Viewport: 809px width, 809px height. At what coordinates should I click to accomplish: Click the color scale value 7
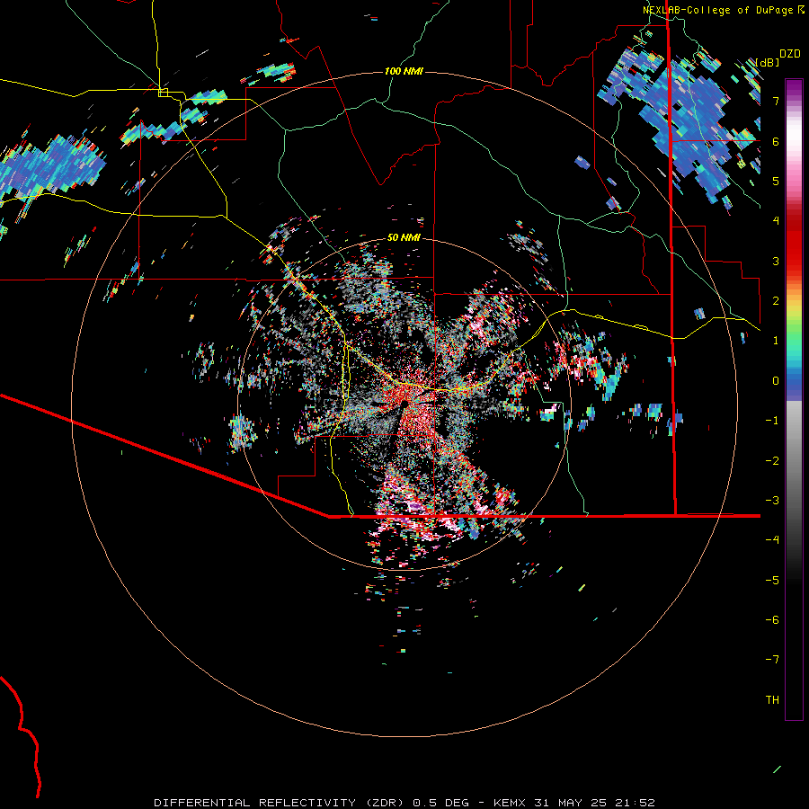click(776, 101)
